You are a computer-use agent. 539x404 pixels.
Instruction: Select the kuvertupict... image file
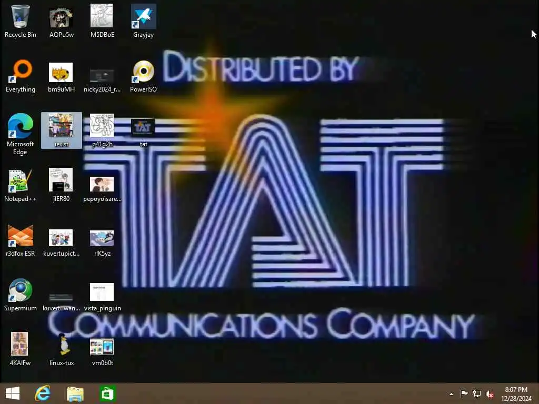point(61,243)
